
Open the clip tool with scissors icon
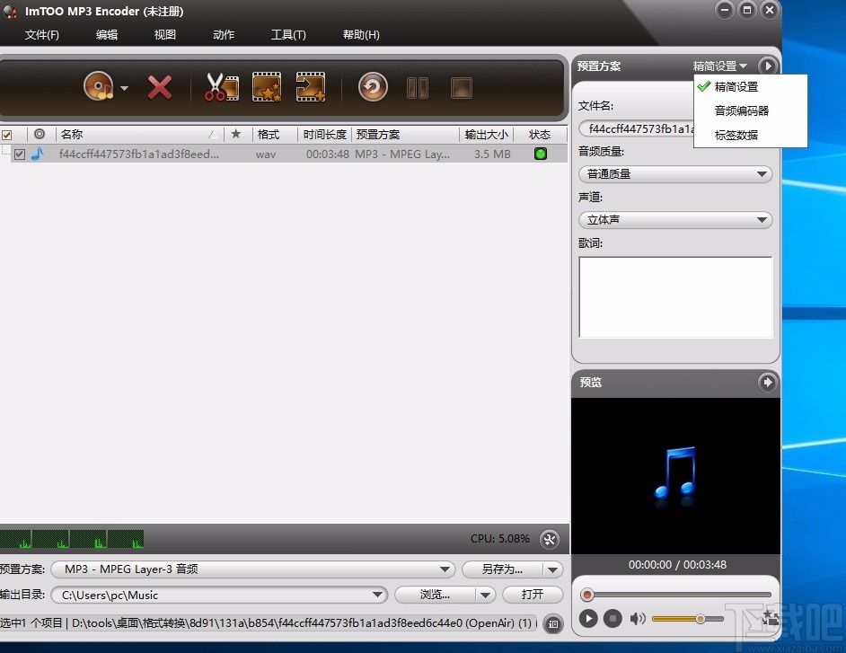coord(221,87)
